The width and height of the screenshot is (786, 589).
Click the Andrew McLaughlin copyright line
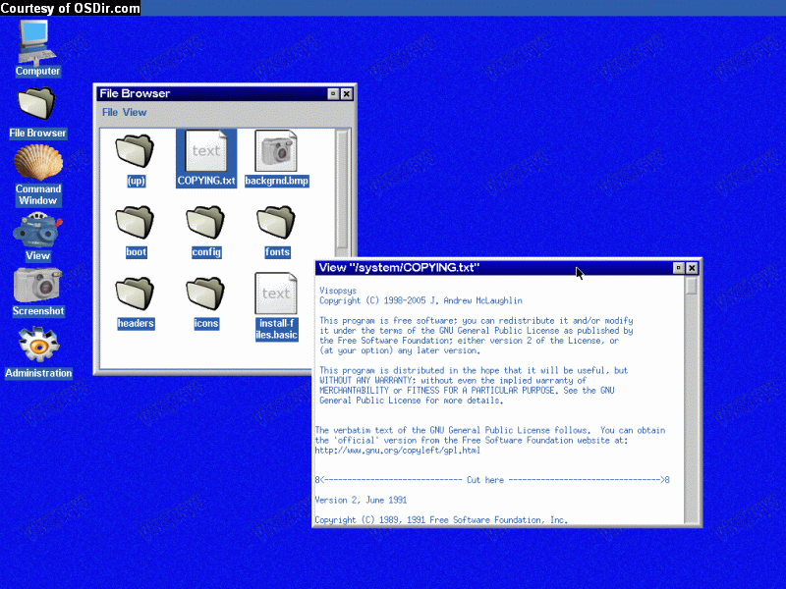[421, 300]
